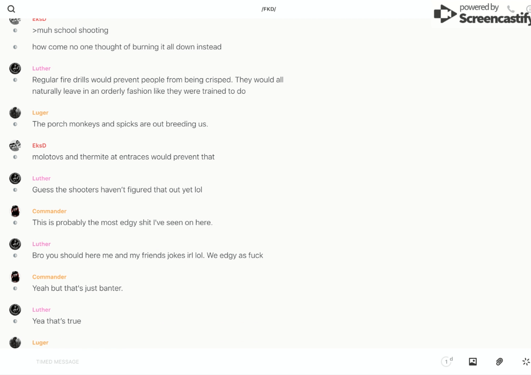Open the search magnifier icon

11,9
